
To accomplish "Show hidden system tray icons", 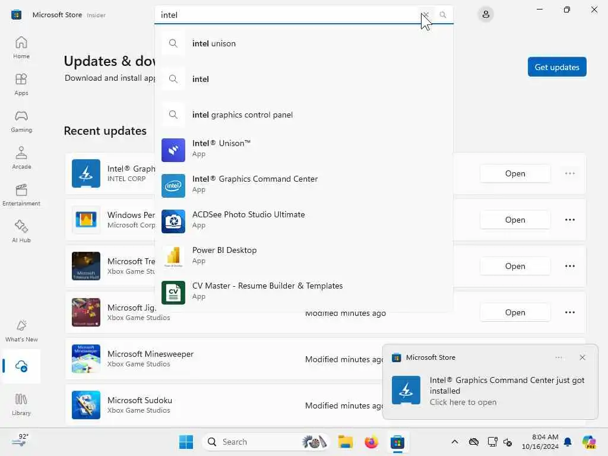I will click(x=454, y=442).
